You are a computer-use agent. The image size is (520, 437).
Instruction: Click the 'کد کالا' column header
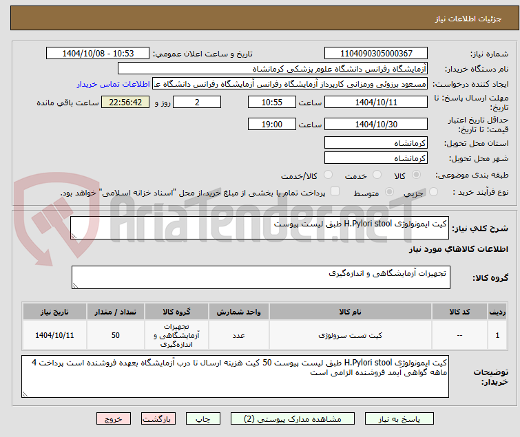pos(459,312)
